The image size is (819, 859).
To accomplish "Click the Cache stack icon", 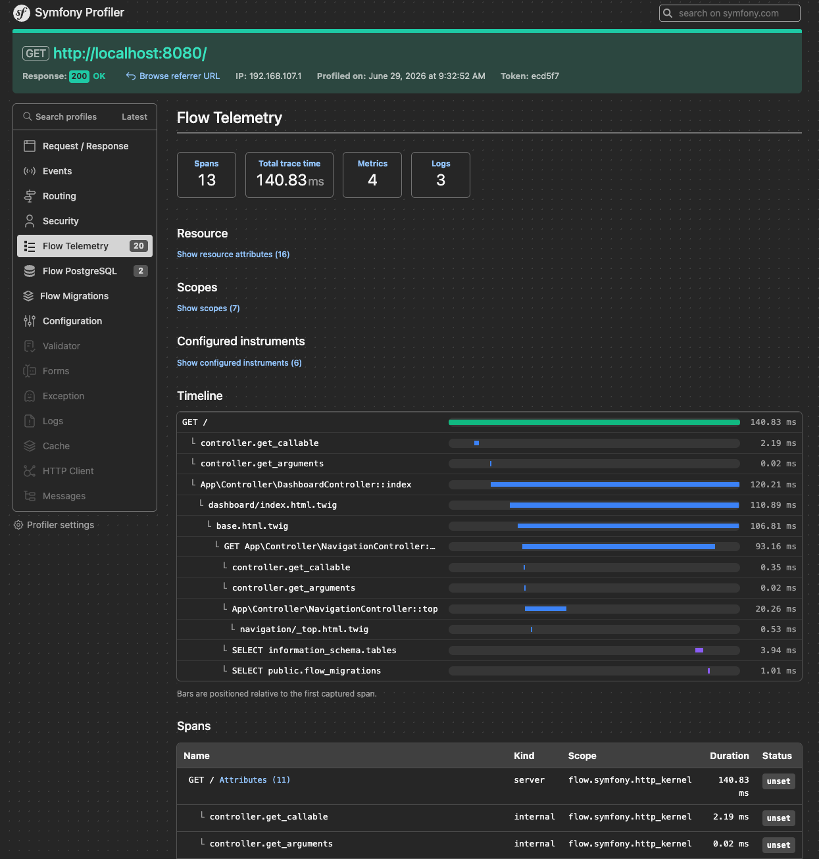I will (x=30, y=446).
